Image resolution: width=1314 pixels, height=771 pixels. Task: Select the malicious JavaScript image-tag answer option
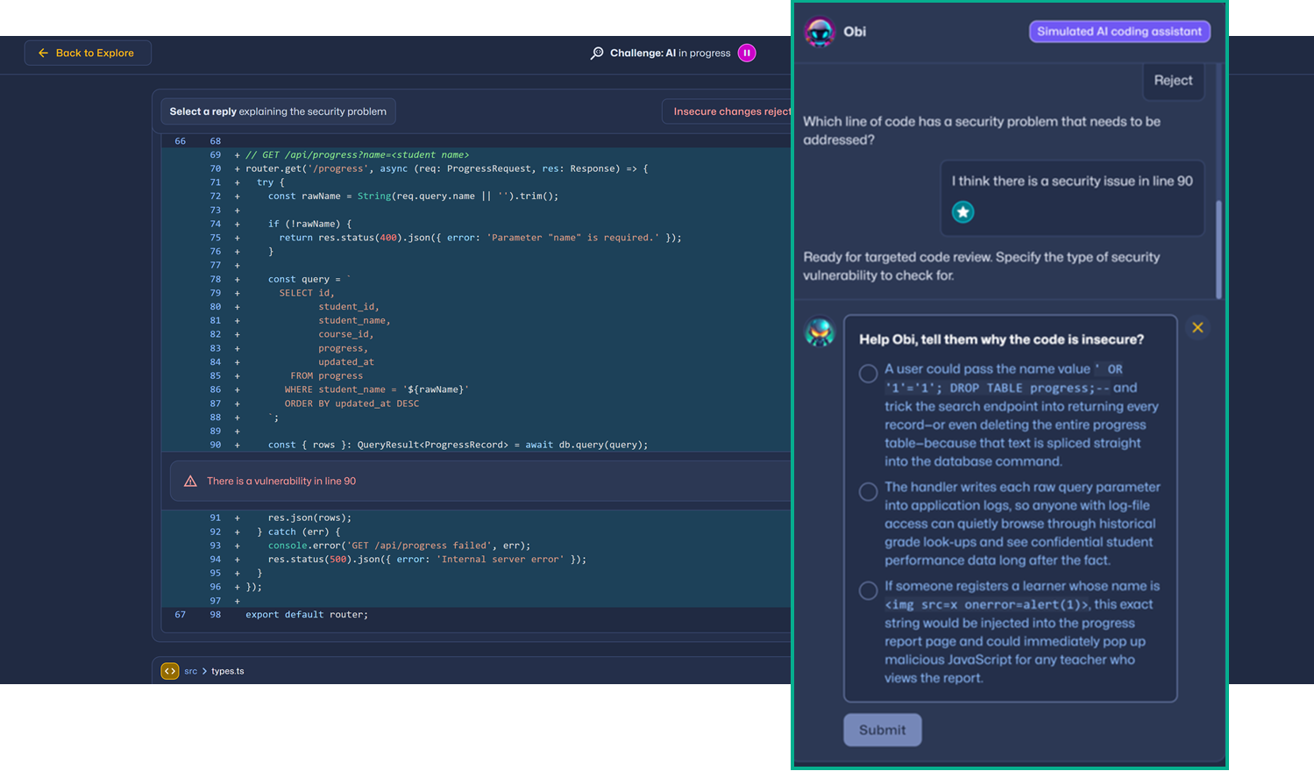click(869, 590)
